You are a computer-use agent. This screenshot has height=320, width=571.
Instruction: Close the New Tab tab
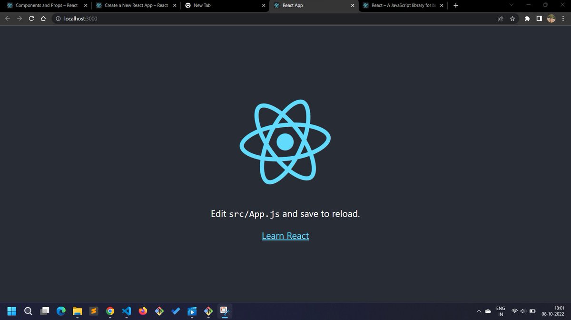coord(264,6)
